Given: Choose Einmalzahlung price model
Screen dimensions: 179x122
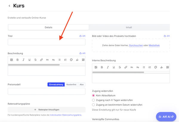Looking at the screenshot, I should [x=56, y=84].
